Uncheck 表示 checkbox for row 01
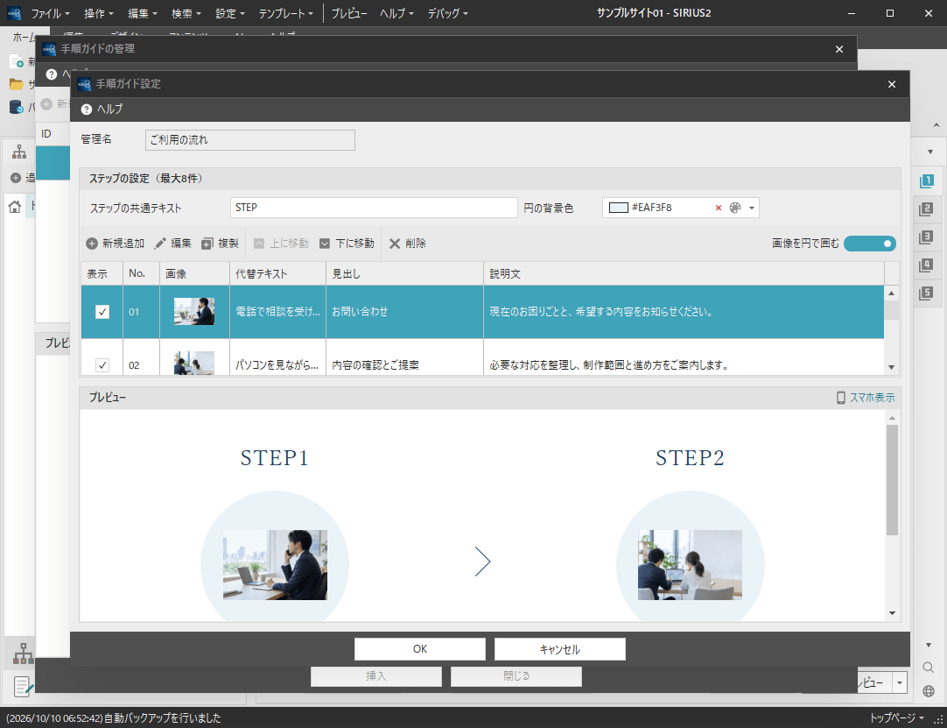 (x=102, y=312)
